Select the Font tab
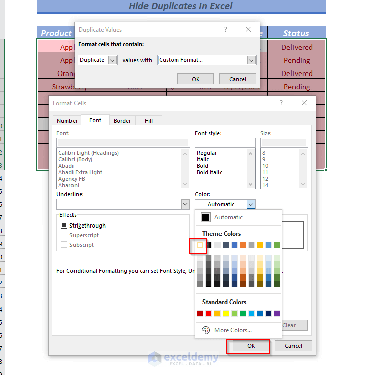Screen dimensions: 367x375 pos(95,120)
